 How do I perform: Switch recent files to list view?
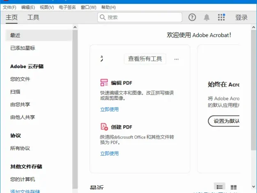[220, 187]
